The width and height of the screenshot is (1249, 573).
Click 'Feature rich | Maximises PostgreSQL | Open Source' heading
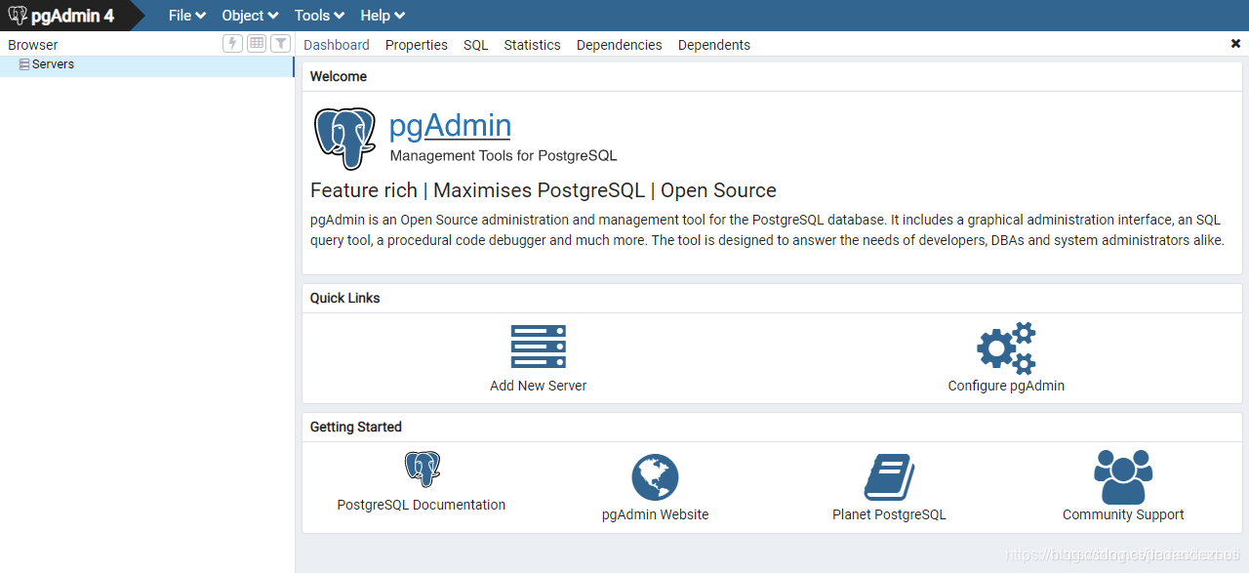[x=544, y=190]
